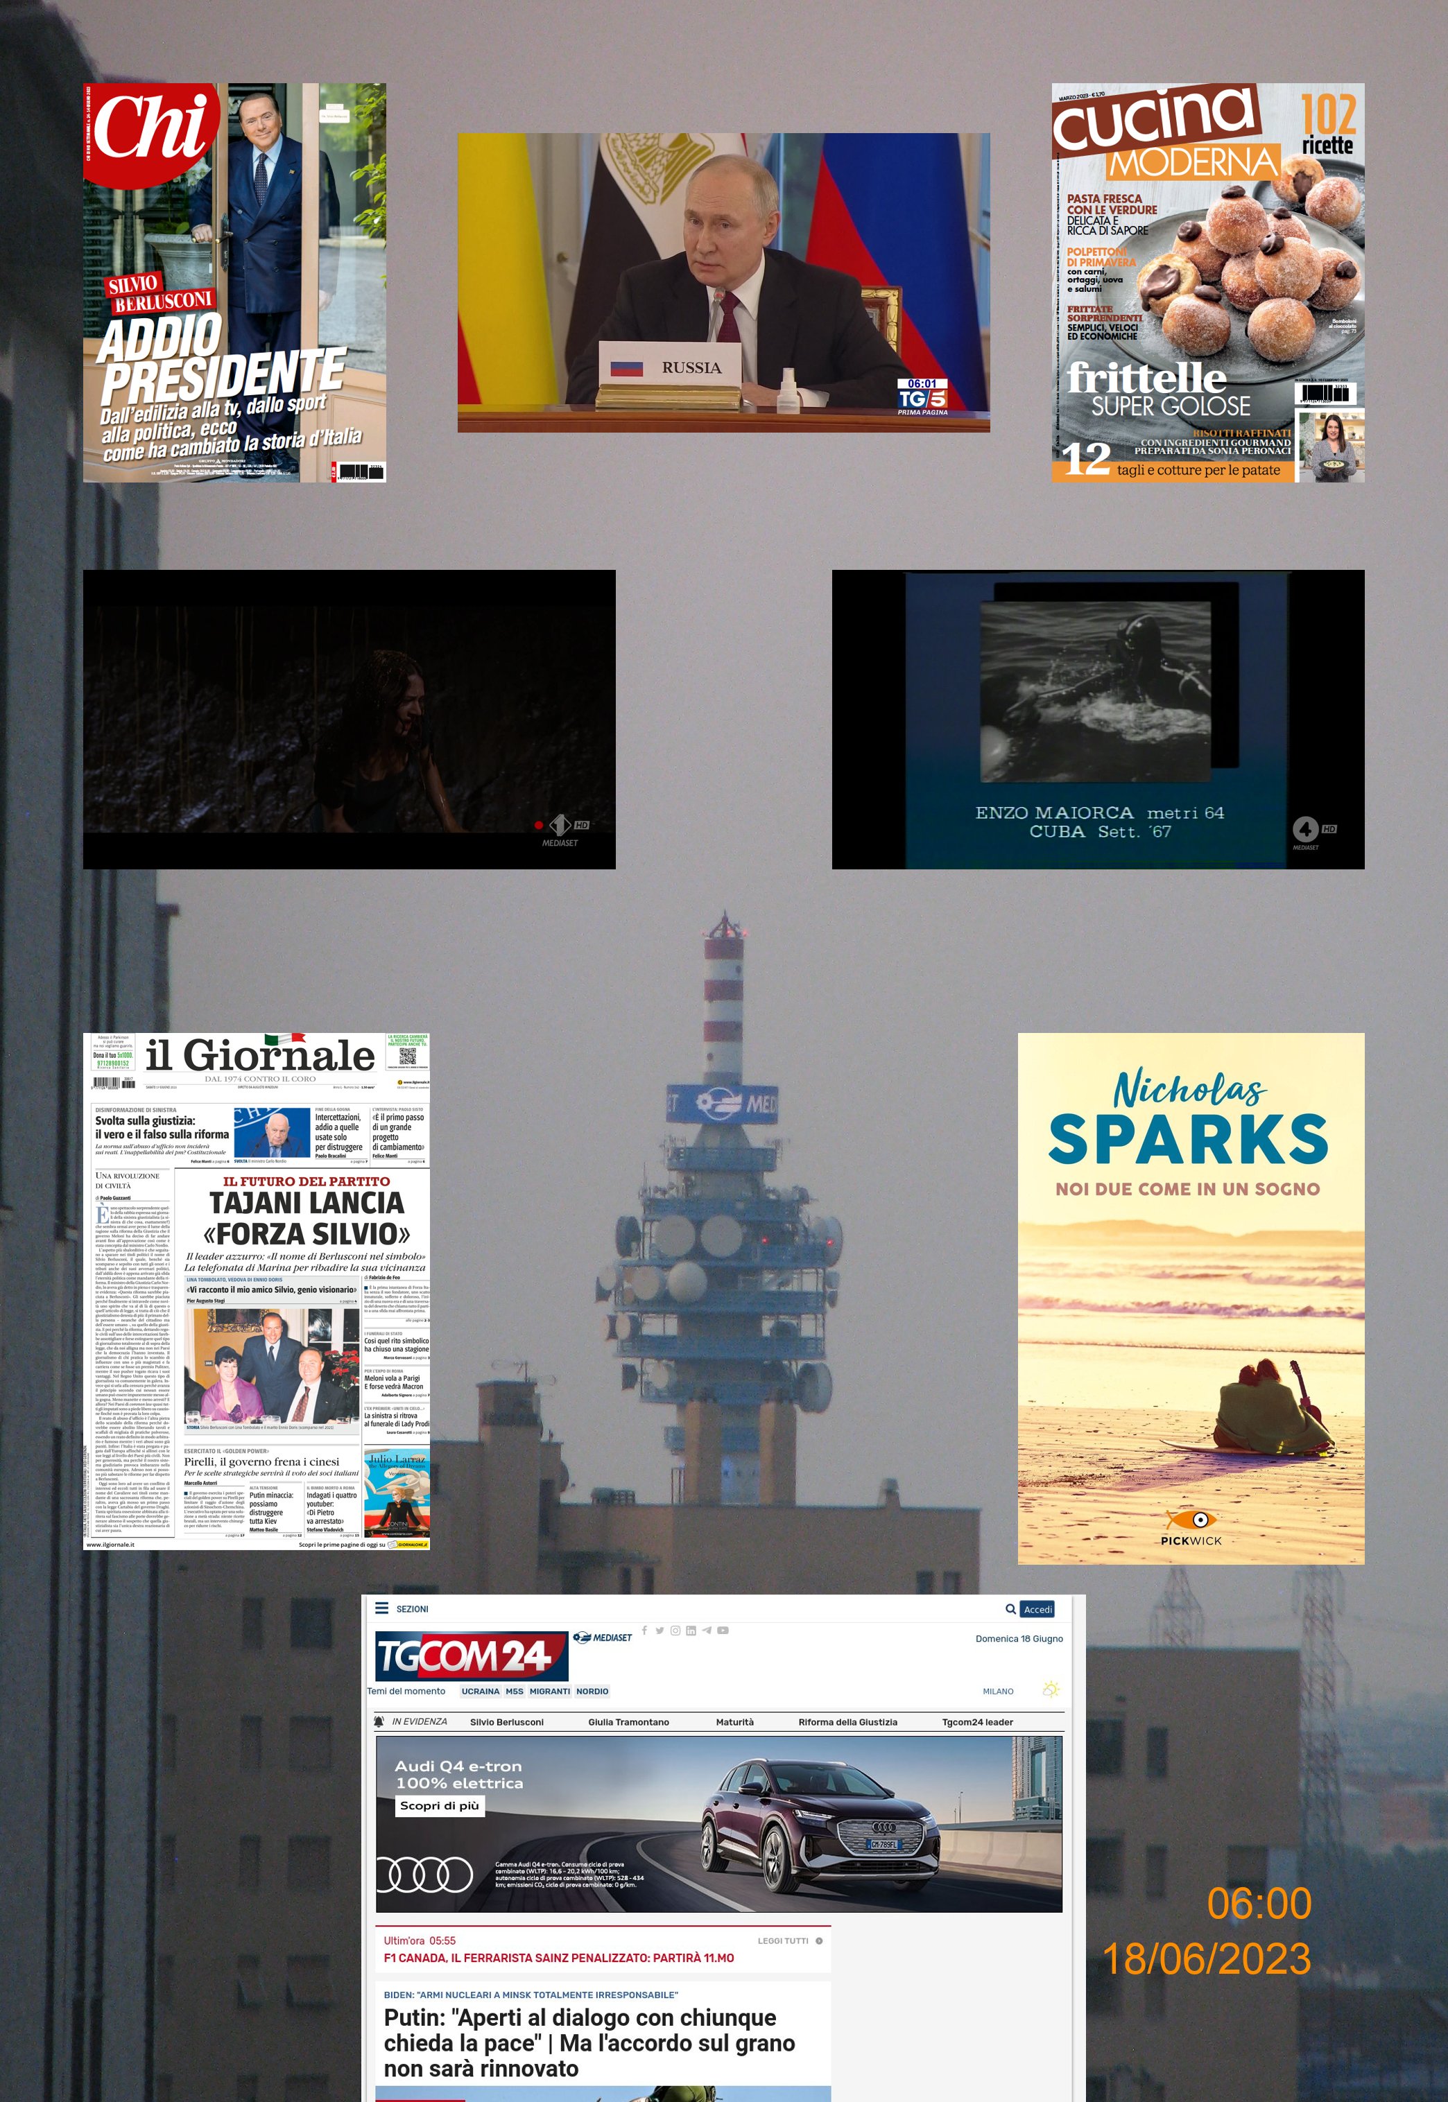This screenshot has width=1448, height=2102.
Task: Open the Tgcom24 leader link
Action: click(977, 1721)
